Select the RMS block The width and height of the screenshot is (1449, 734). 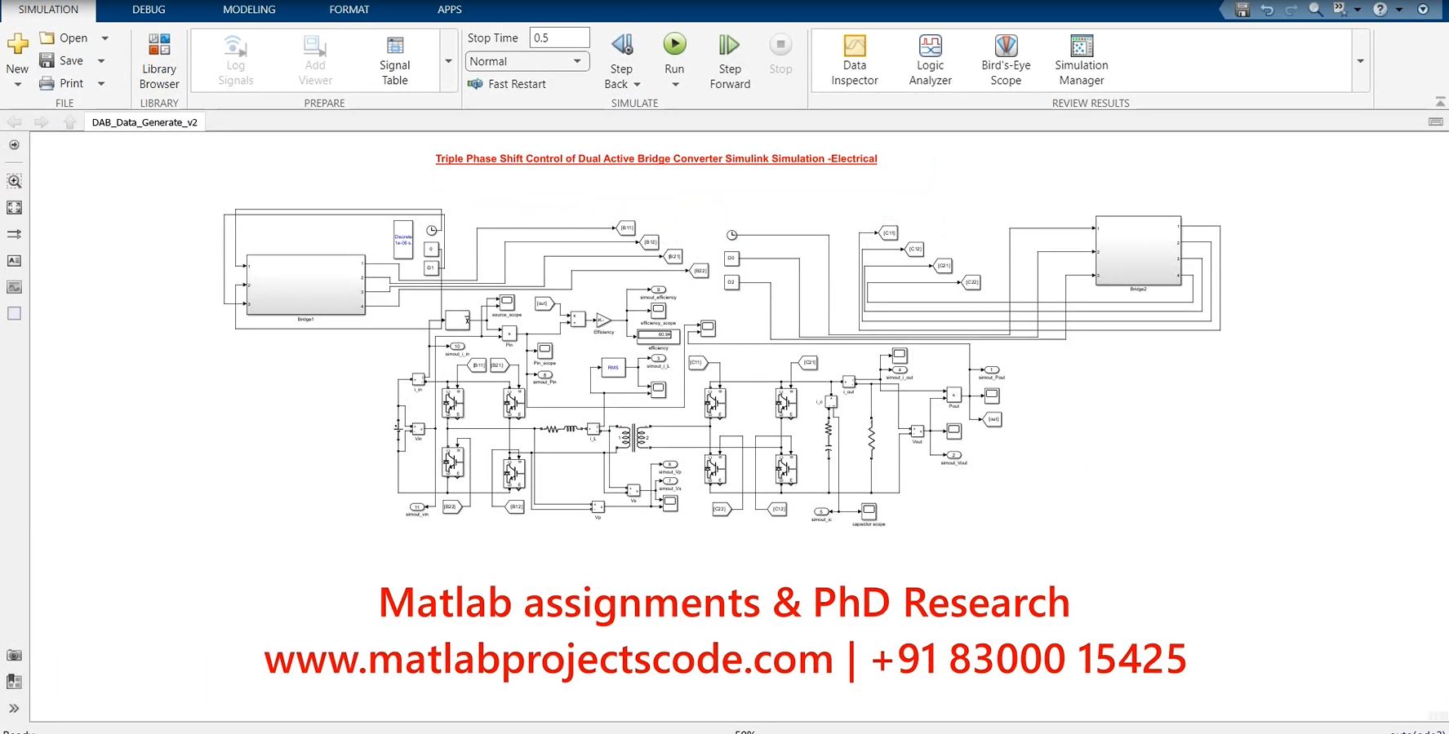pos(613,368)
